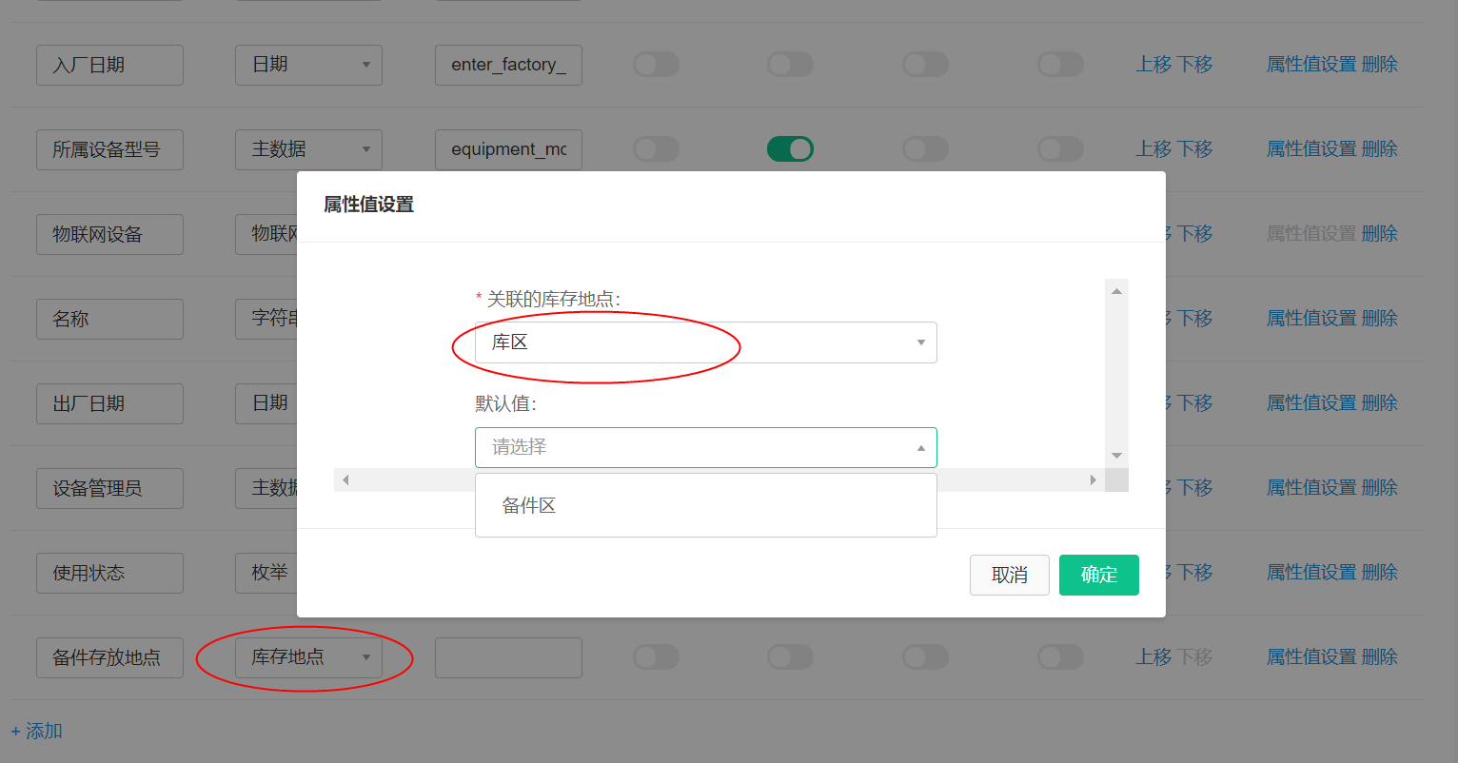Screen dimensions: 1458x763
Task: Click 上移 in the 备件存放地点 row
Action: (x=1153, y=657)
